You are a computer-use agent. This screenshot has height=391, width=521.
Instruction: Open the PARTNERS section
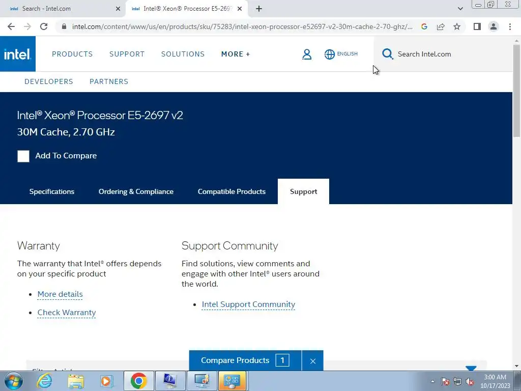109,81
